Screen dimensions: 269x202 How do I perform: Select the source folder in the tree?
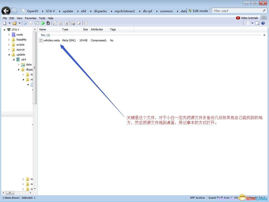coord(21,50)
